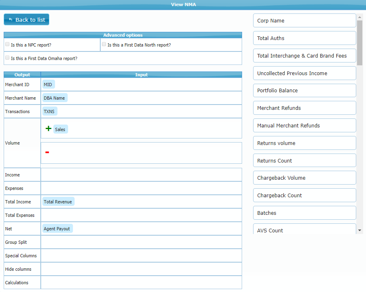Click the Calculations input area
This screenshot has height=292, width=366.
[141, 283]
